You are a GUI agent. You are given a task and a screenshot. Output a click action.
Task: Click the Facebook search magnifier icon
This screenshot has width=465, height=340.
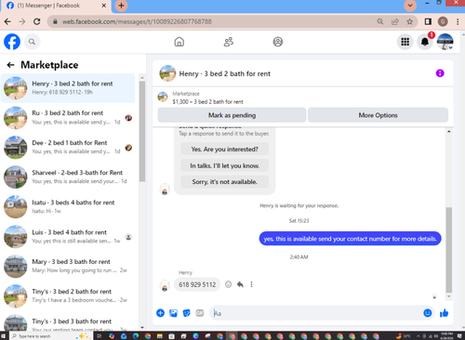click(x=32, y=42)
